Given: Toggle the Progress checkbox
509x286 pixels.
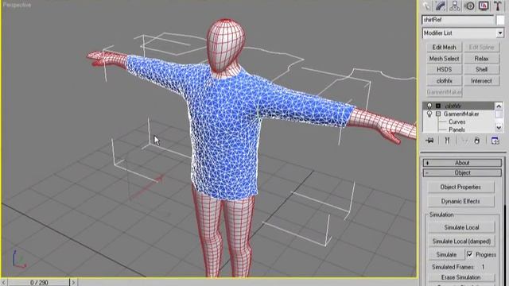Looking at the screenshot, I should coord(470,254).
